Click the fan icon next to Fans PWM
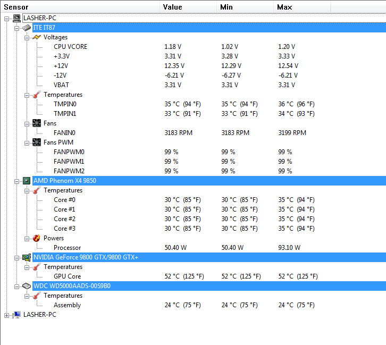This screenshot has height=345, width=386. tap(37, 142)
